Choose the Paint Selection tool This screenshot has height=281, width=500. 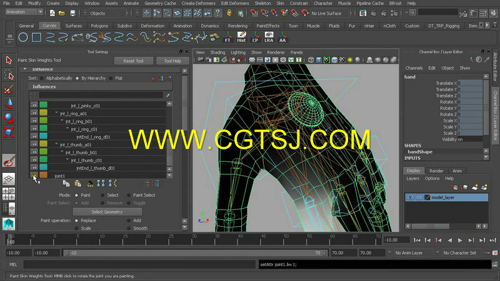click(9, 89)
